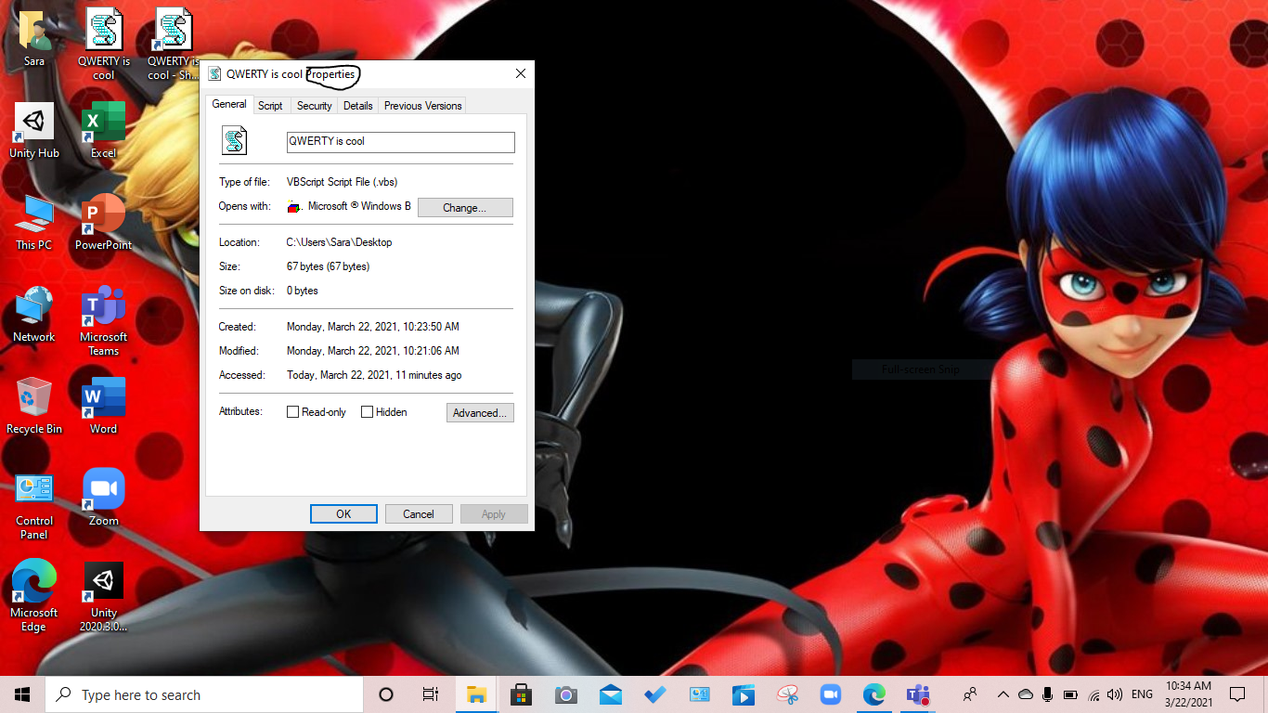Select the Unity 2020 desktop shortcut
Viewport: 1268px width, 713px height.
tap(104, 596)
